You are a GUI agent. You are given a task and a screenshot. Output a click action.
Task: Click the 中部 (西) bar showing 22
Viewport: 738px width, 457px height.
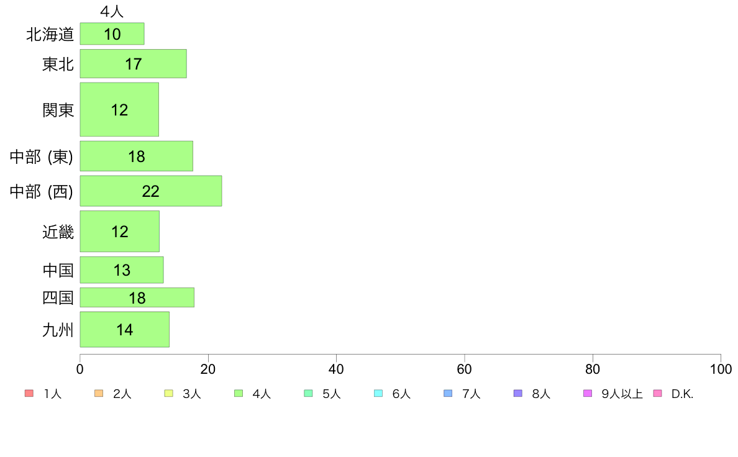tap(150, 191)
